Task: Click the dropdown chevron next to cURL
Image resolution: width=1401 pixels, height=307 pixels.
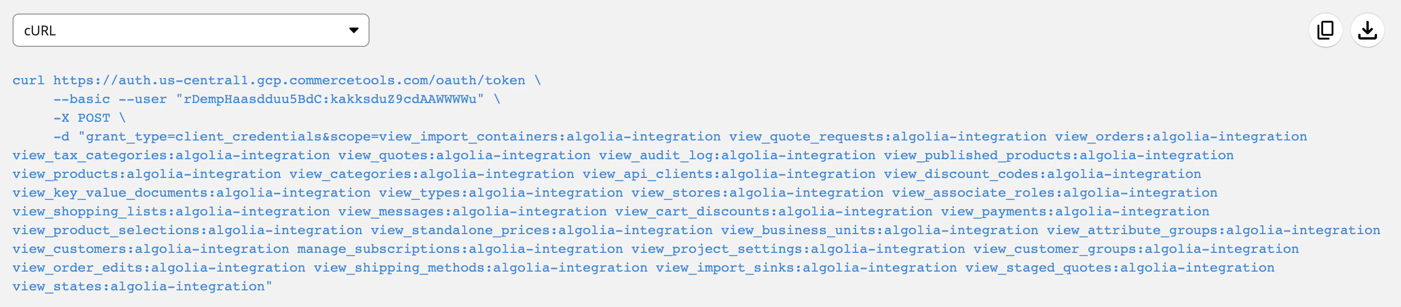Action: point(354,30)
